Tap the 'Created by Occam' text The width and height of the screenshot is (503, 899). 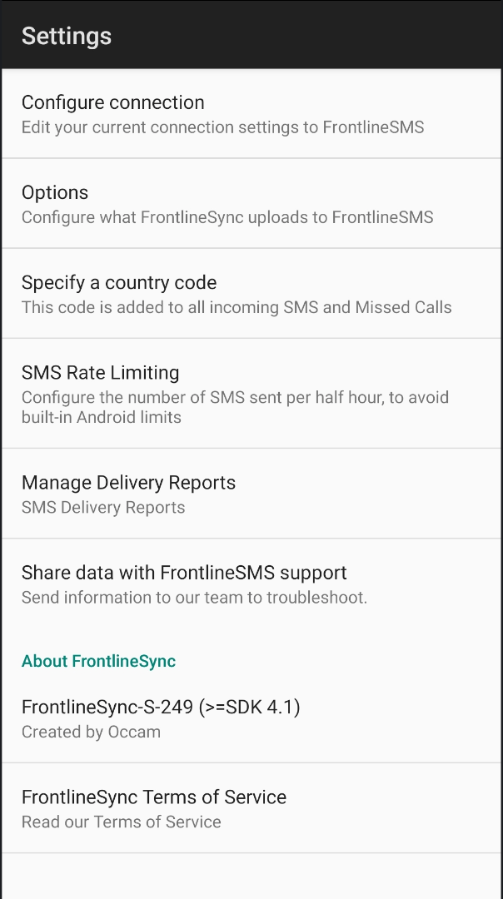pyautogui.click(x=91, y=732)
